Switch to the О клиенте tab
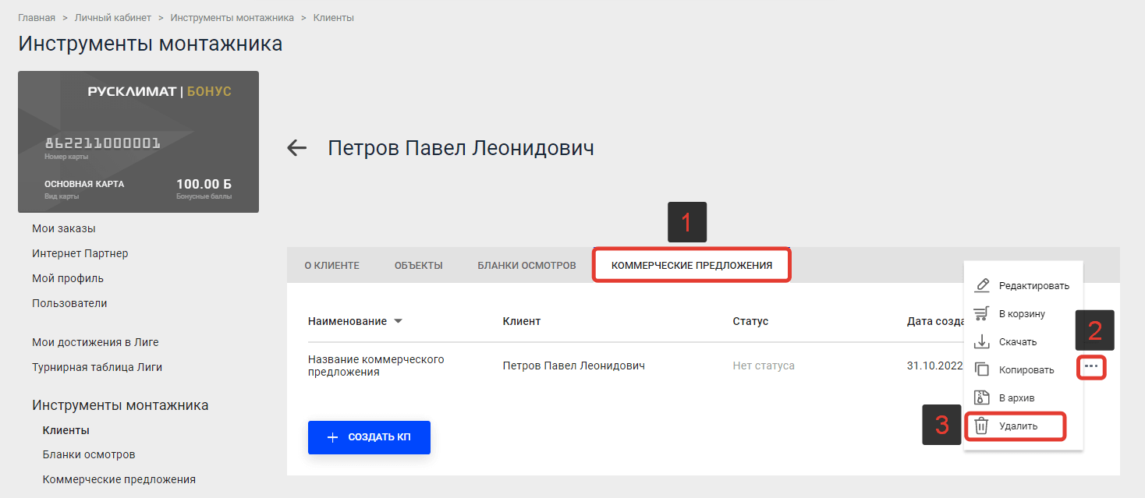The width and height of the screenshot is (1145, 498). [x=331, y=265]
